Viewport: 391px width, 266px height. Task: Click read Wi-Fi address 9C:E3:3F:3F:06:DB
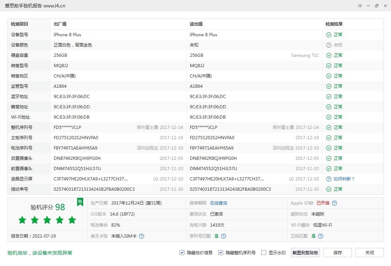(x=208, y=117)
